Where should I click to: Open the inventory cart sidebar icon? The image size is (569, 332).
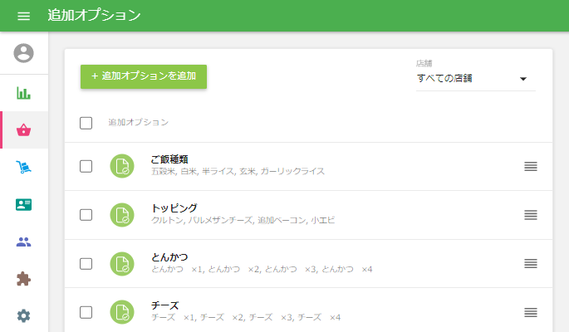(24, 168)
